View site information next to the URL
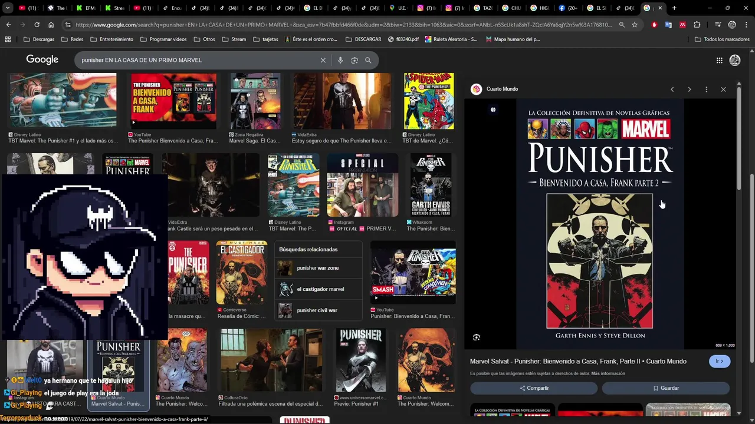This screenshot has height=424, width=755. [68, 25]
